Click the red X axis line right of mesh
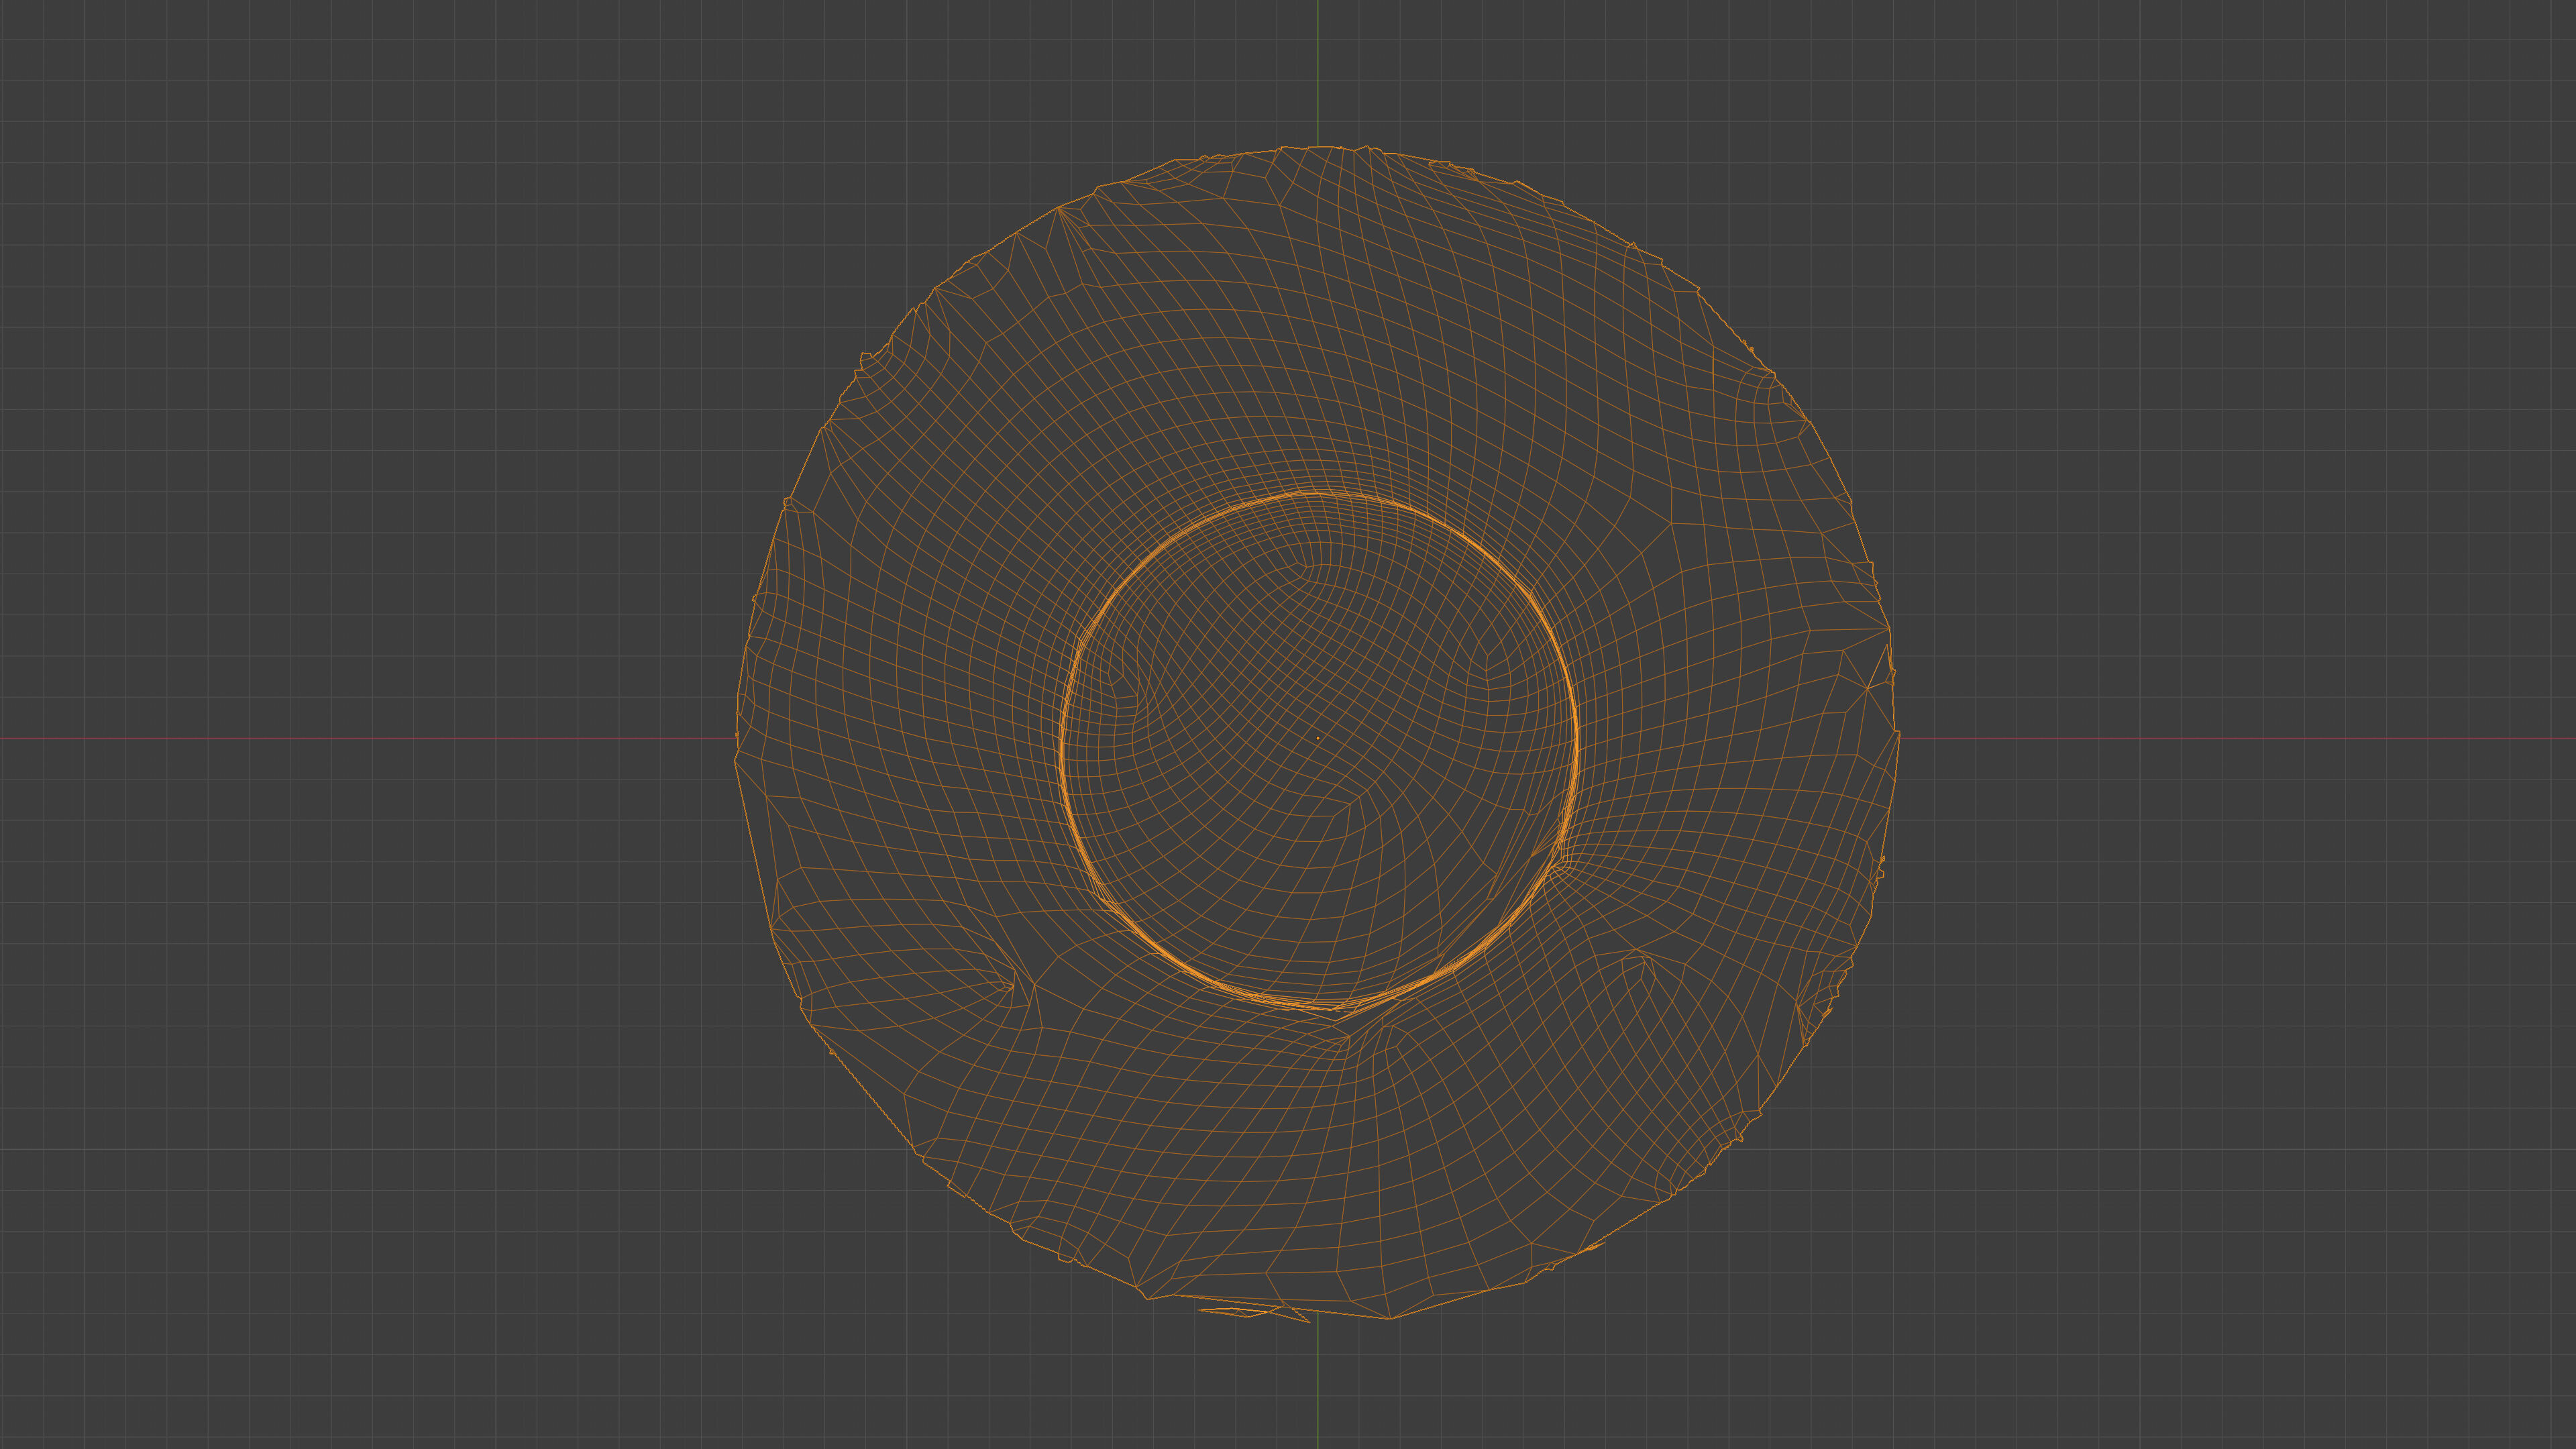The width and height of the screenshot is (2576, 1449). click(x=2240, y=738)
